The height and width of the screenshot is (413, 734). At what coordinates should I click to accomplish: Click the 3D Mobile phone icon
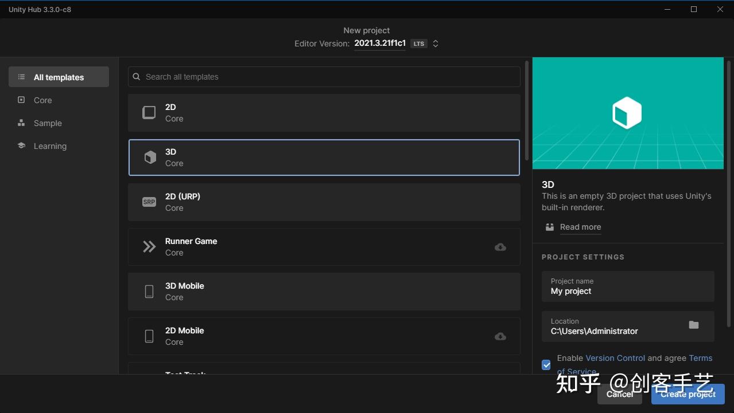click(x=149, y=291)
